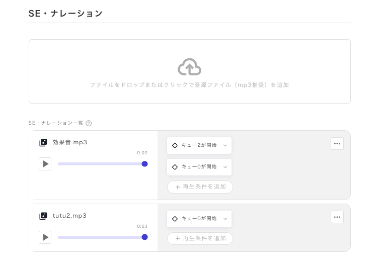This screenshot has width=382, height=278.
Task: Open help beside SE・ナレーション一覧 label
Action: [x=89, y=123]
